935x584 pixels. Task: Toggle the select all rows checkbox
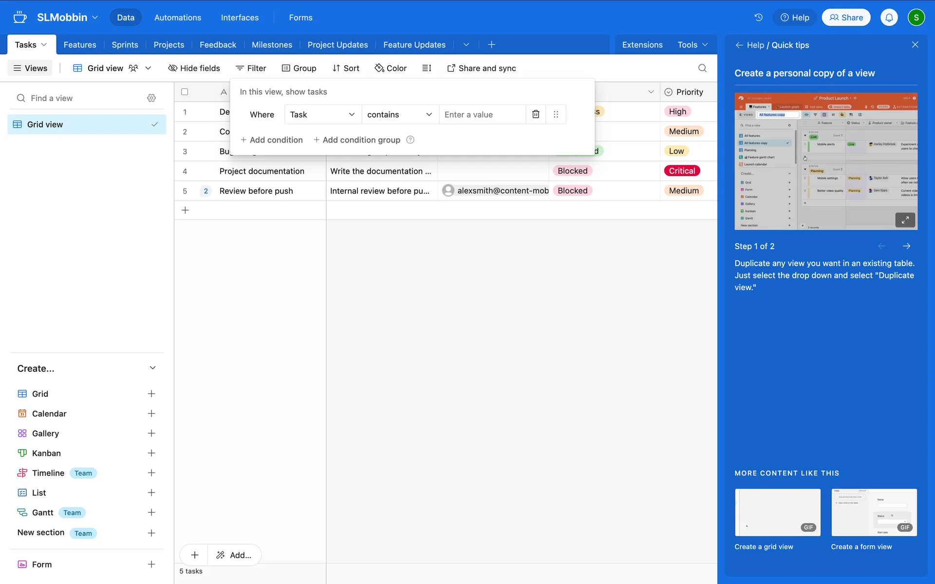(185, 92)
